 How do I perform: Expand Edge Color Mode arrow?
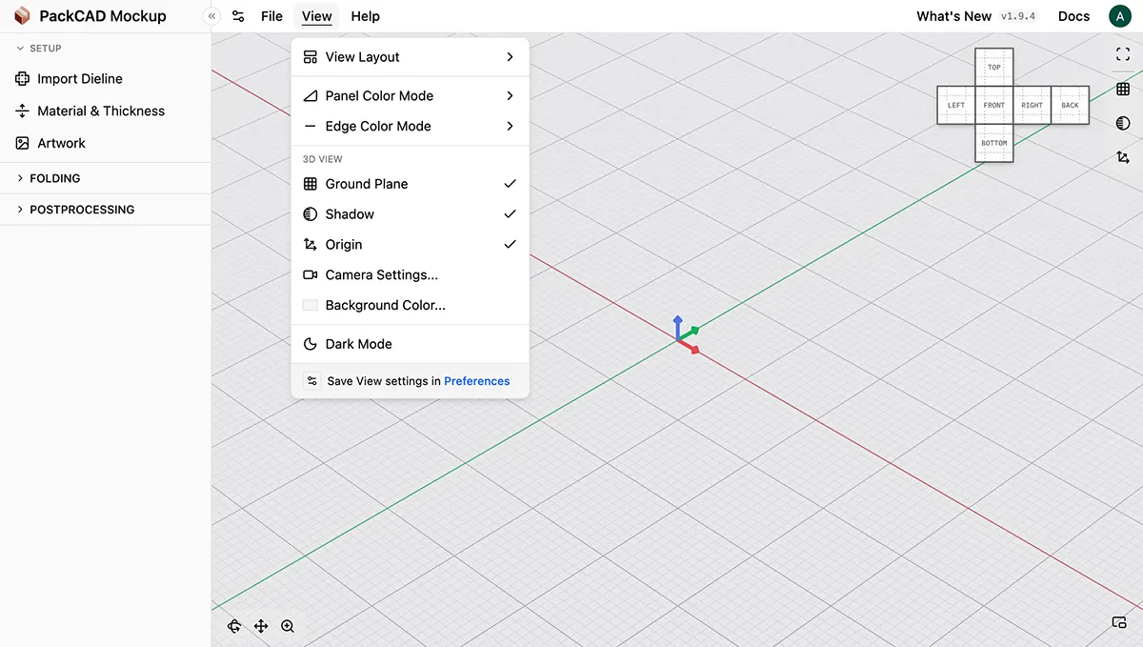coord(511,126)
